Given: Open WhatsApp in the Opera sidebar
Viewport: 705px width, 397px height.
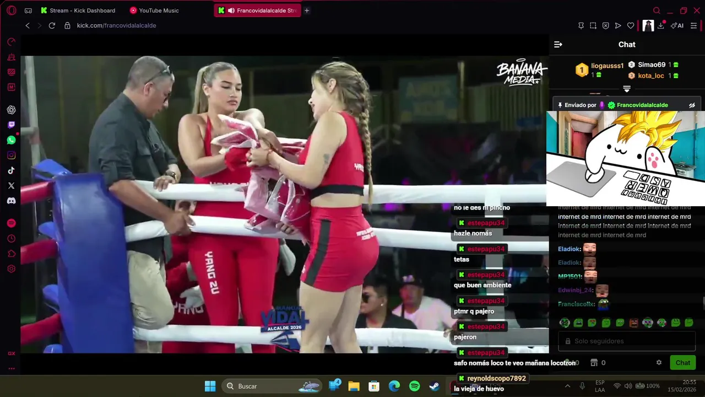Looking at the screenshot, I should pos(11,140).
